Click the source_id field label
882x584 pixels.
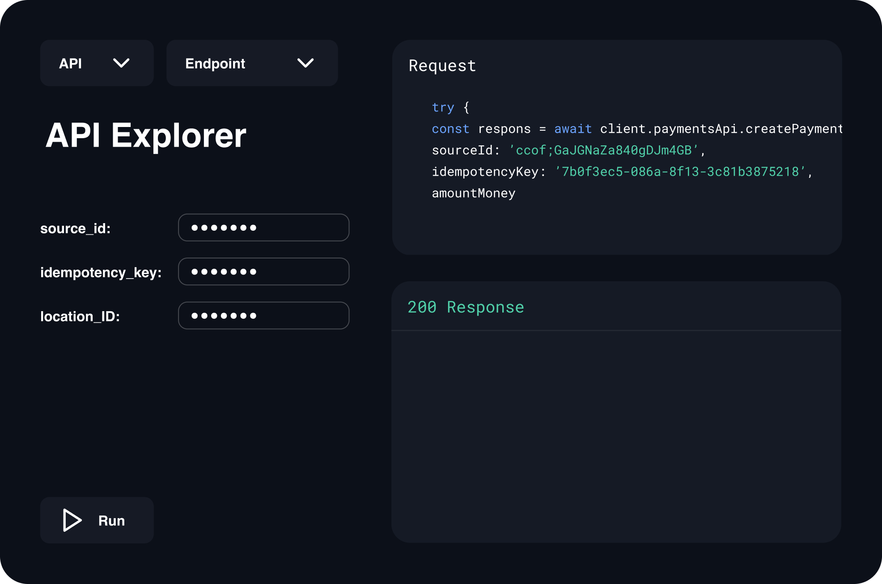pos(75,228)
